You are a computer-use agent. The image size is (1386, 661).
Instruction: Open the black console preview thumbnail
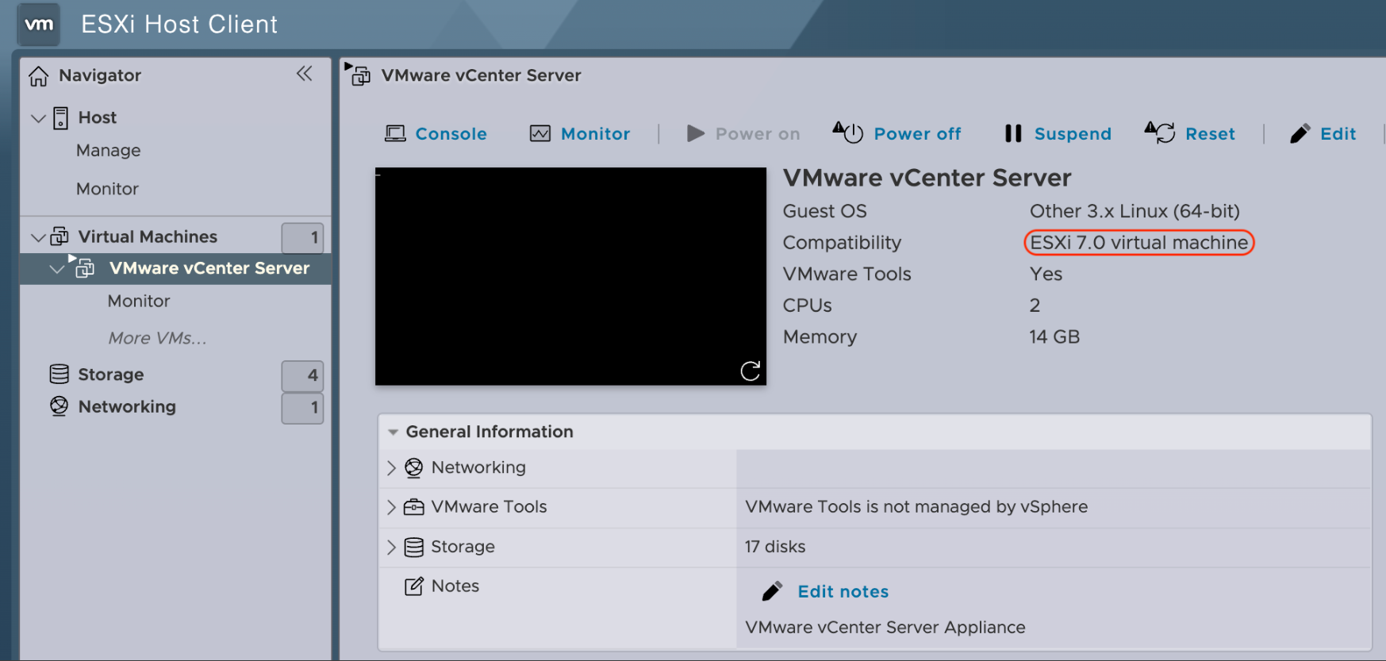tap(570, 276)
